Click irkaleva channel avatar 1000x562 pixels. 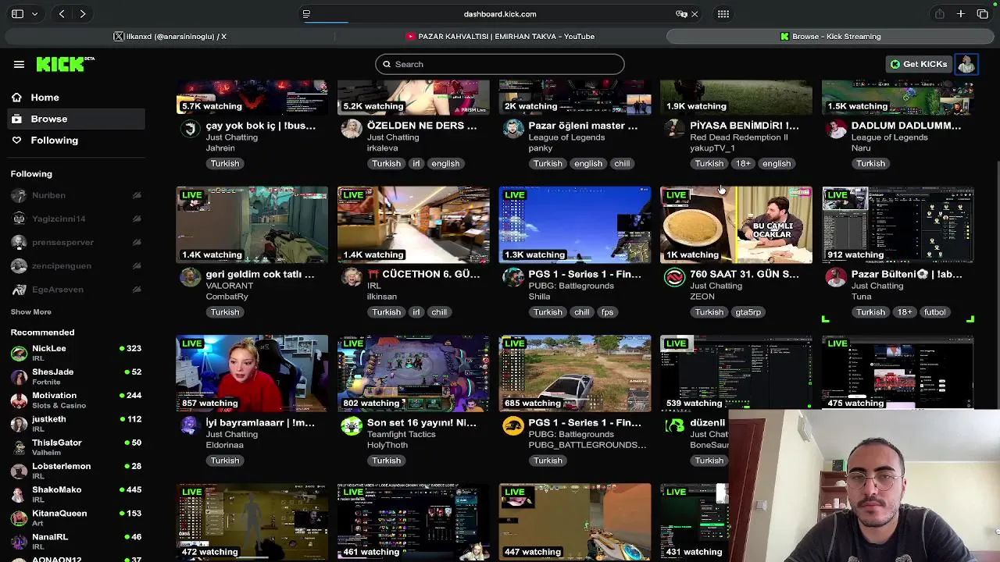(352, 129)
